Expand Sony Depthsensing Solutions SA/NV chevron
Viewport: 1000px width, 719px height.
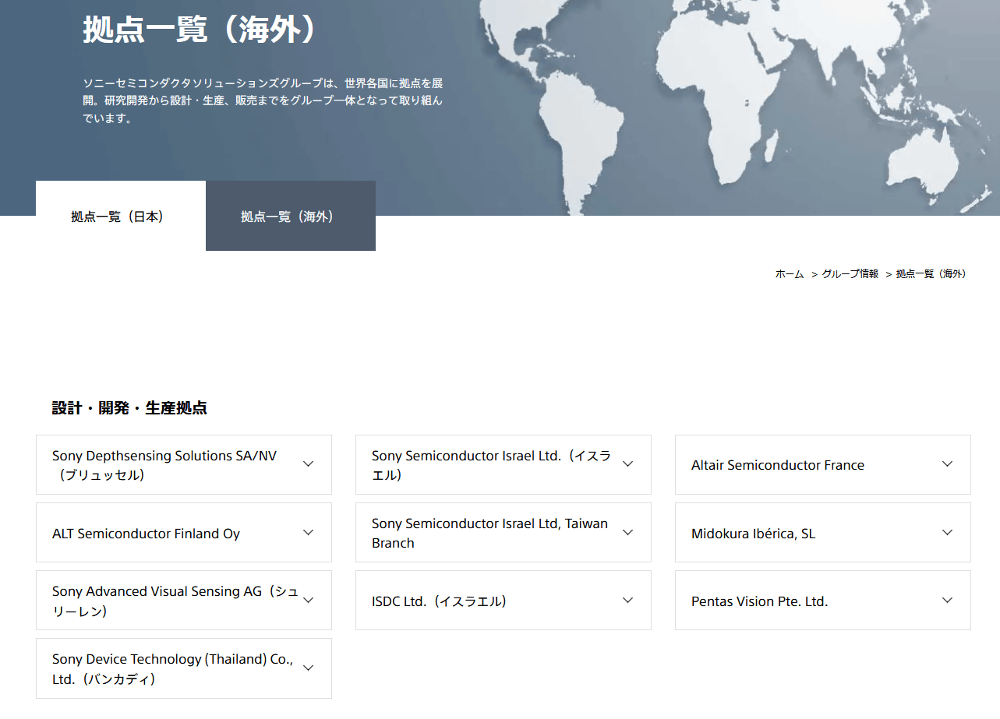point(308,464)
